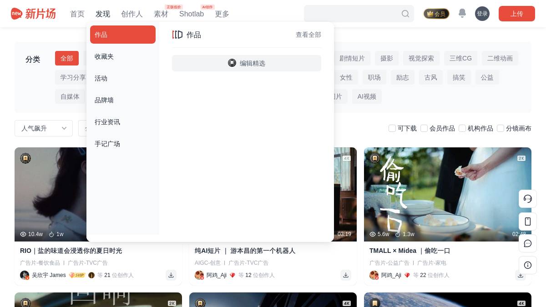Select the 公益 category tag

[487, 77]
